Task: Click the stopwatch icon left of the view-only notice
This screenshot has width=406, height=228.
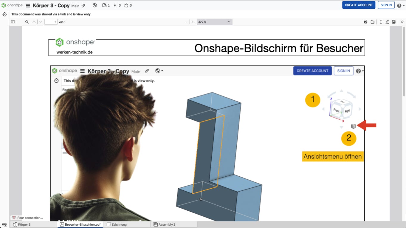Action: (x=4, y=14)
